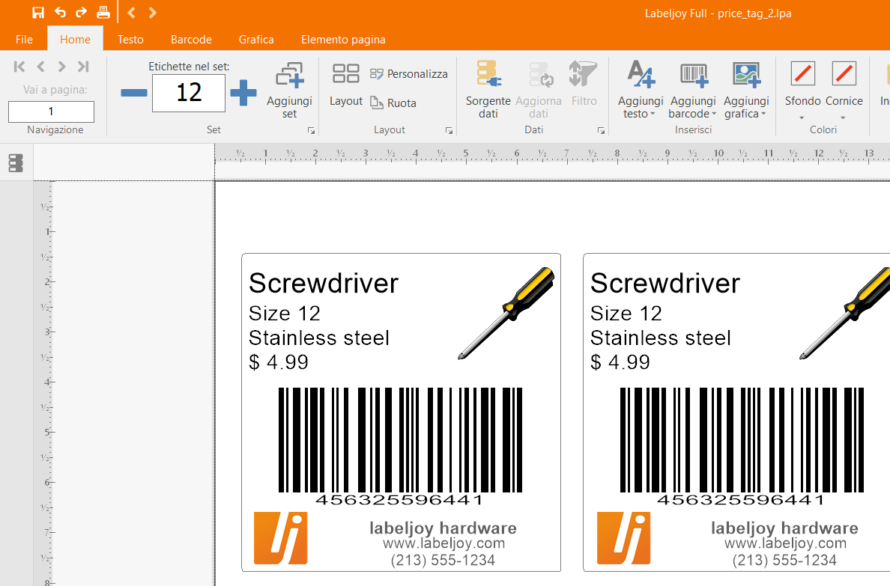The image size is (890, 586).
Task: Edit the Etichette nel set value 12
Action: pyautogui.click(x=189, y=93)
